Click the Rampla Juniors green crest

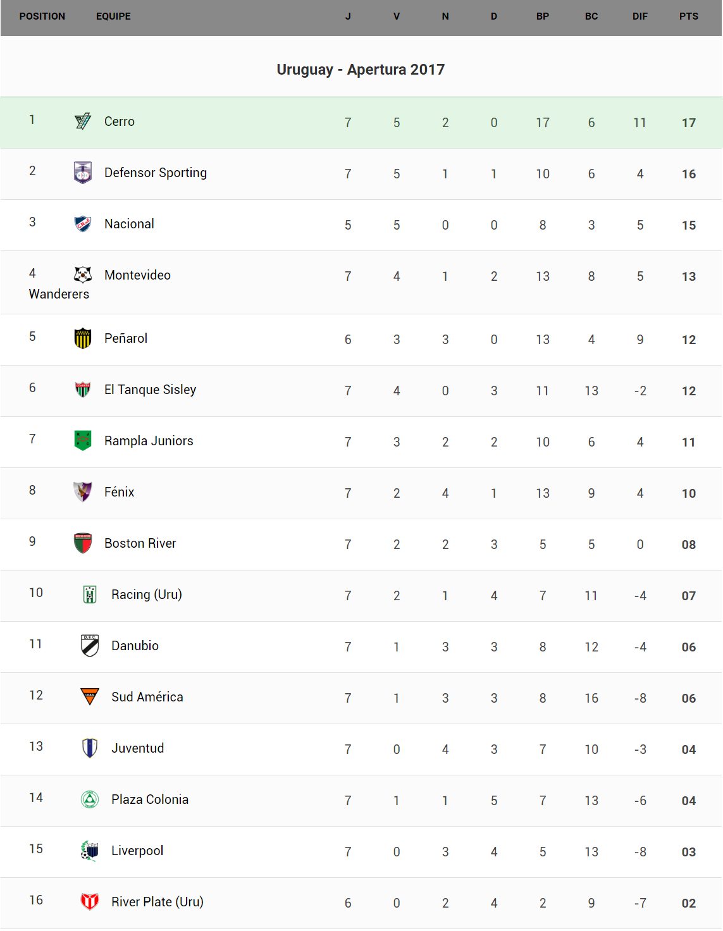[83, 440]
